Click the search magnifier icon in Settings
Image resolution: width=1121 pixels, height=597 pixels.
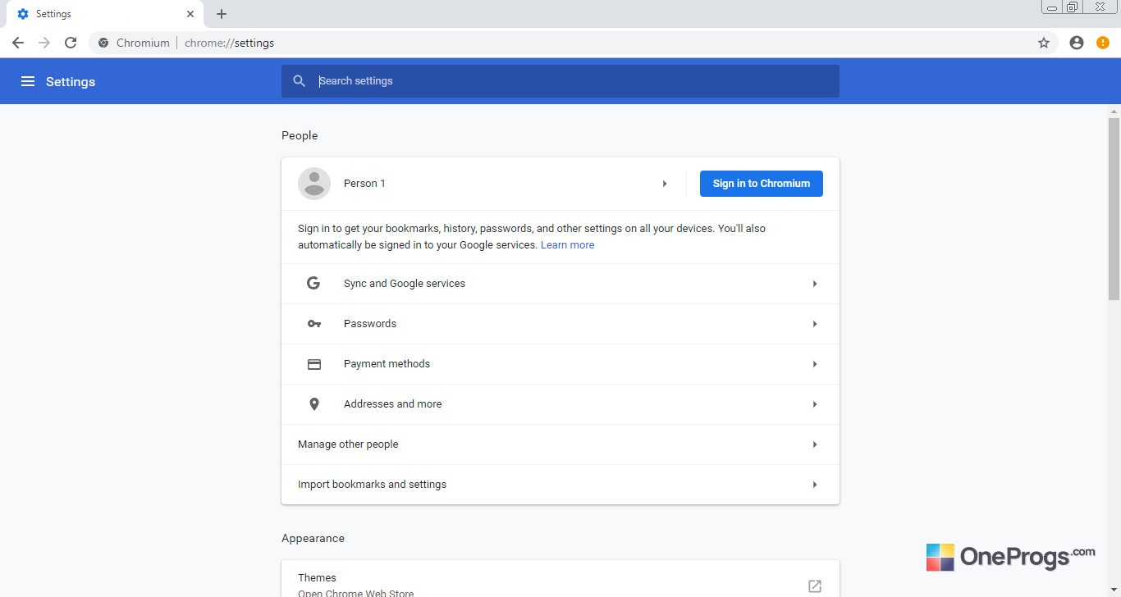click(300, 81)
